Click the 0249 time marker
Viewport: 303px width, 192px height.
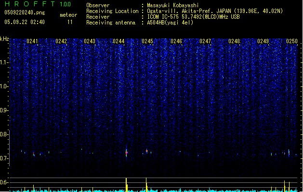(263, 41)
